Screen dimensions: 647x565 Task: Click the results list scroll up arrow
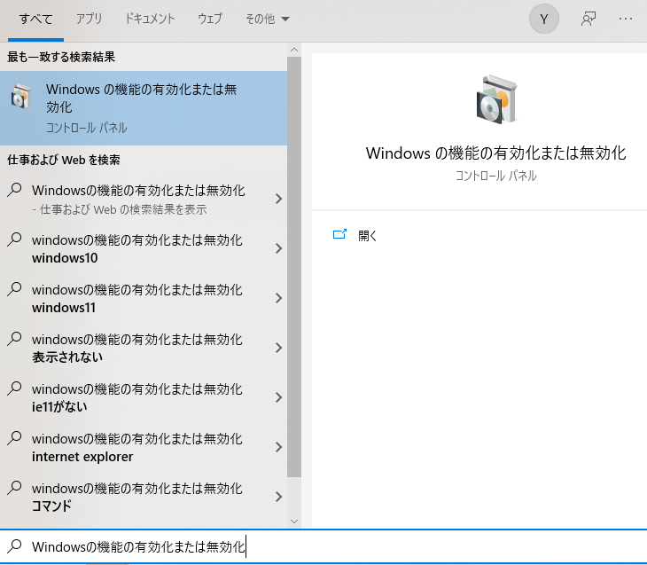pyautogui.click(x=294, y=50)
